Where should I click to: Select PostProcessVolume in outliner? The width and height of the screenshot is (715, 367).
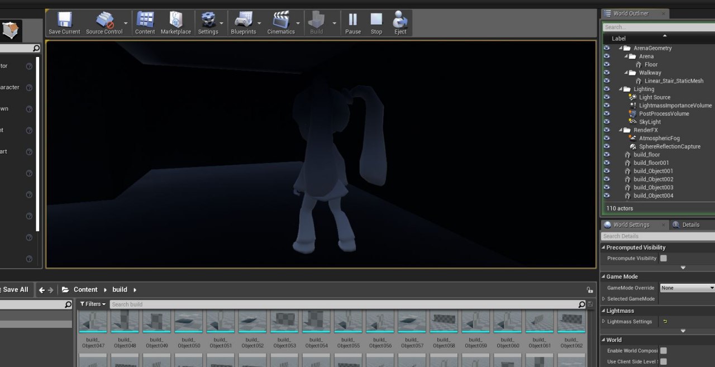664,113
